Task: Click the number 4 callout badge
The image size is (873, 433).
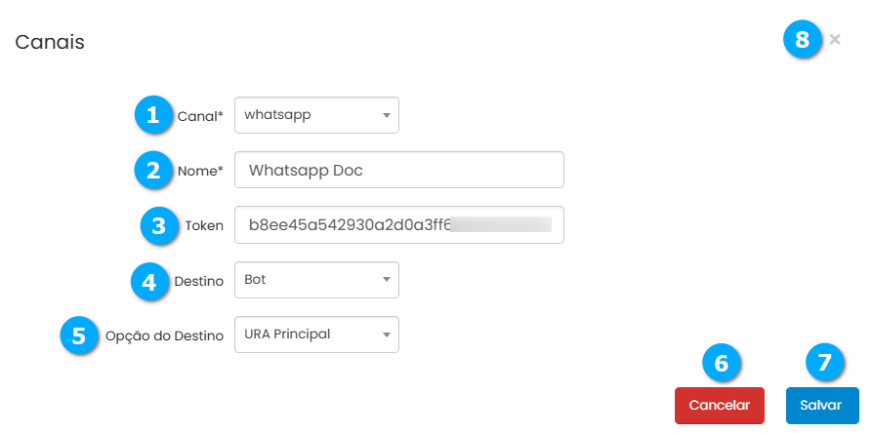Action: coord(149,280)
